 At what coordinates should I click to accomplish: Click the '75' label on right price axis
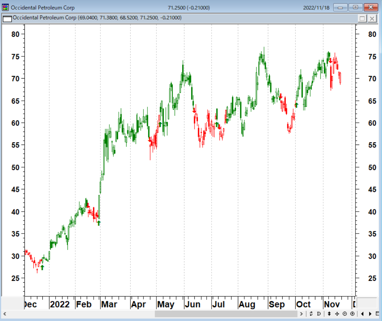372,57
